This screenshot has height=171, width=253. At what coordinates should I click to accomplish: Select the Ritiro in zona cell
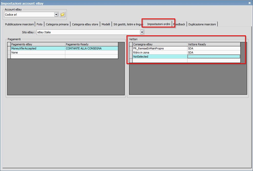click(x=160, y=52)
